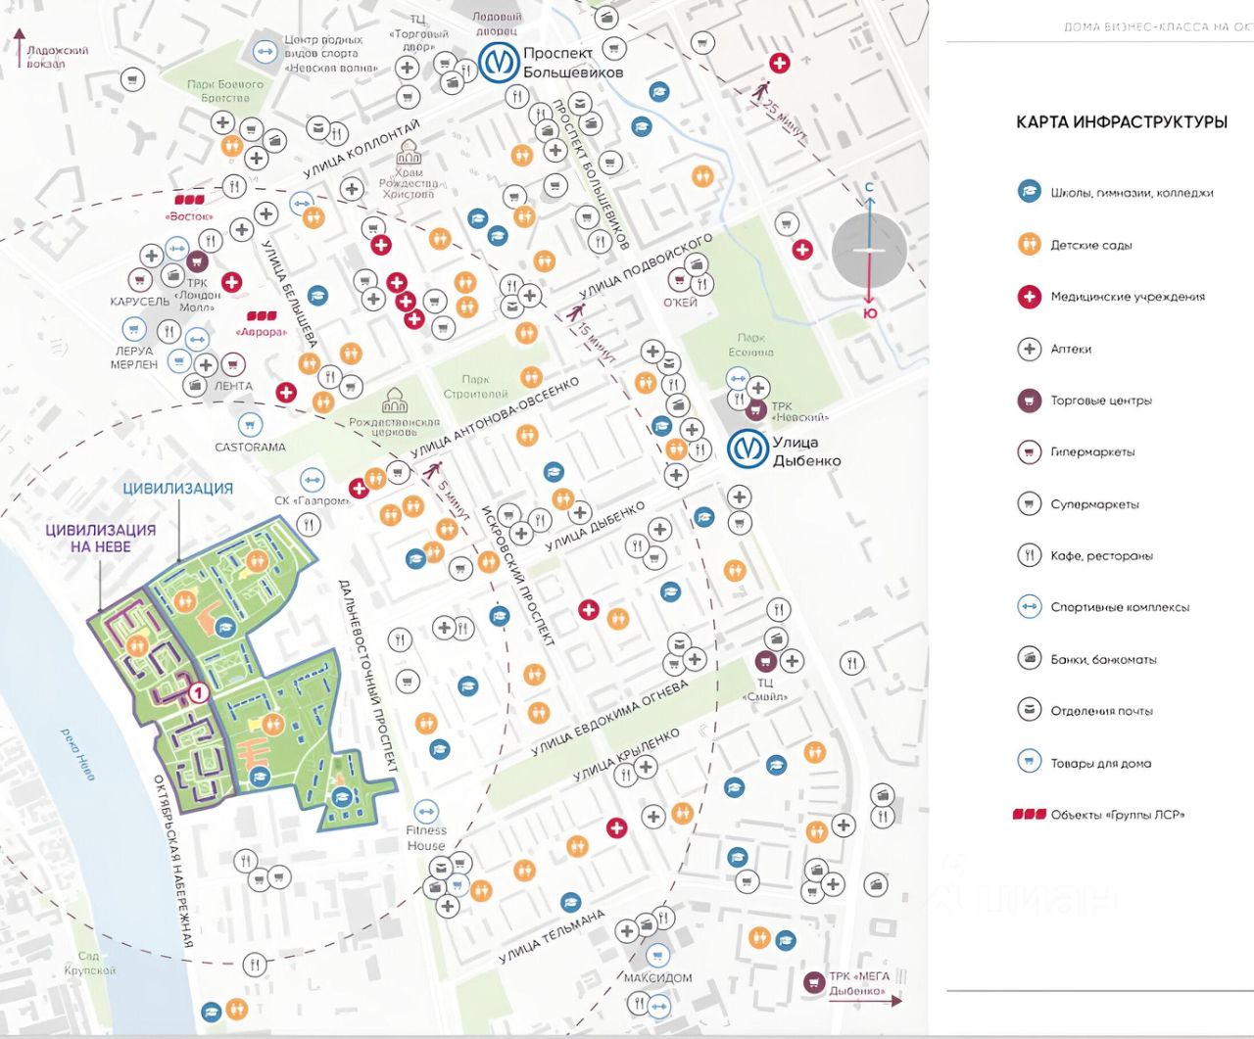Screen dimensions: 1254x1039
Task: Click the УЛИЦА ТЕЛЬМАНА street label
Action: 552,937
